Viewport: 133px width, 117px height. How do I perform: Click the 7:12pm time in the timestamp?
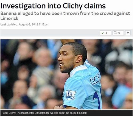pos(44,24)
